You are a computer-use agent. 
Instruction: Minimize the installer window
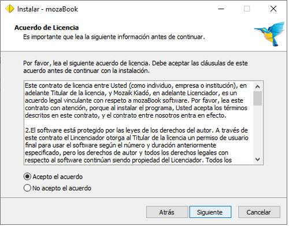pos(221,9)
